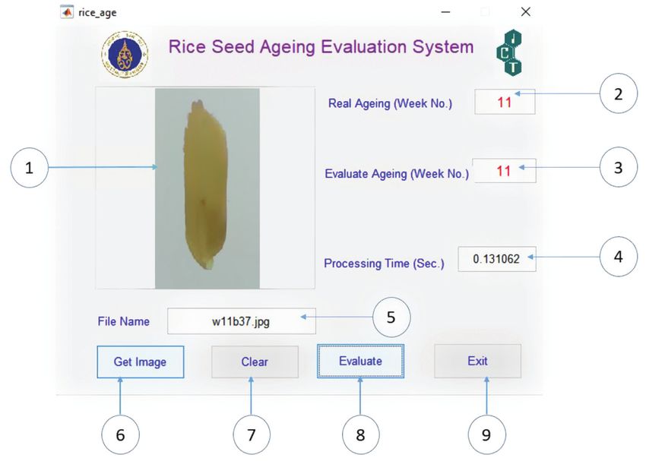Viewport: 646px width, 461px height.
Task: Click the Real Ageing week number box
Action: [x=505, y=102]
